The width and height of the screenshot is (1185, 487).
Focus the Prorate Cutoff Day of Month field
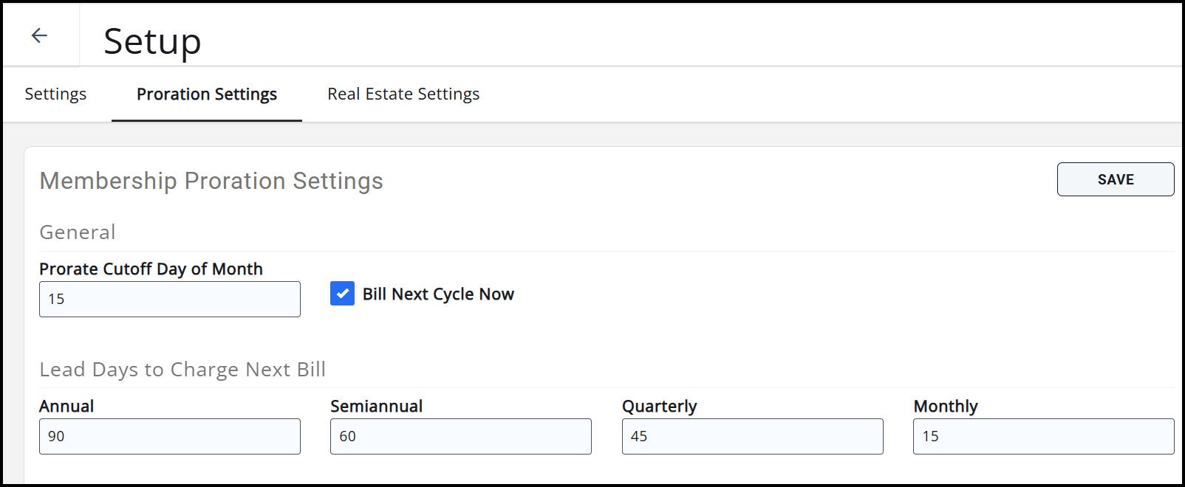(170, 299)
